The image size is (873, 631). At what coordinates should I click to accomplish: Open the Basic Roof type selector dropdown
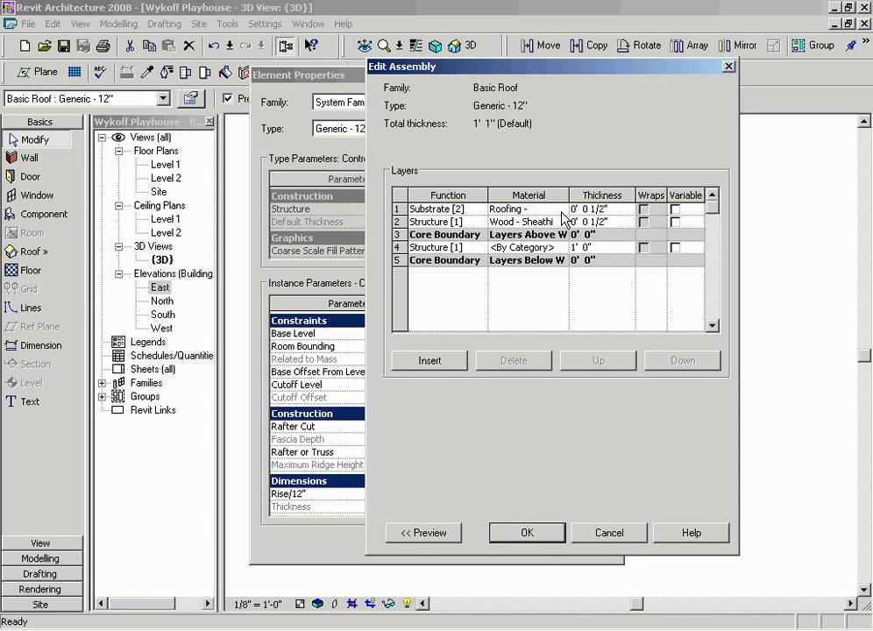[163, 98]
